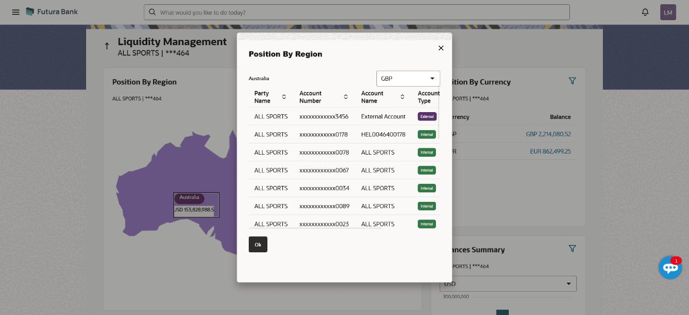
Task: Click the Futura Bank logo
Action: (52, 12)
